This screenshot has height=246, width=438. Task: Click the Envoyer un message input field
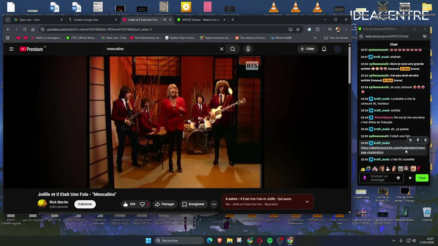tap(381, 178)
